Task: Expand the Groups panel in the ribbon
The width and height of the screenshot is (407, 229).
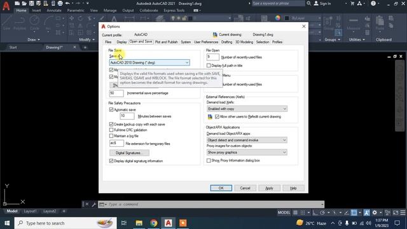Action: coord(332,39)
